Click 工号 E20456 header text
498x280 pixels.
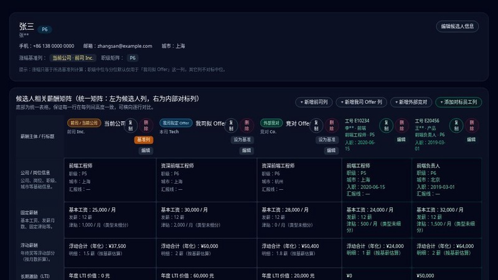point(427,121)
